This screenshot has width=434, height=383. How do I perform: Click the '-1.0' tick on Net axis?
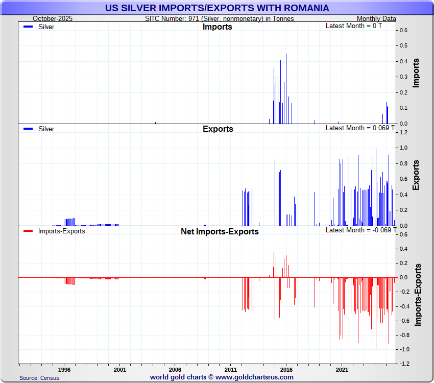404,349
